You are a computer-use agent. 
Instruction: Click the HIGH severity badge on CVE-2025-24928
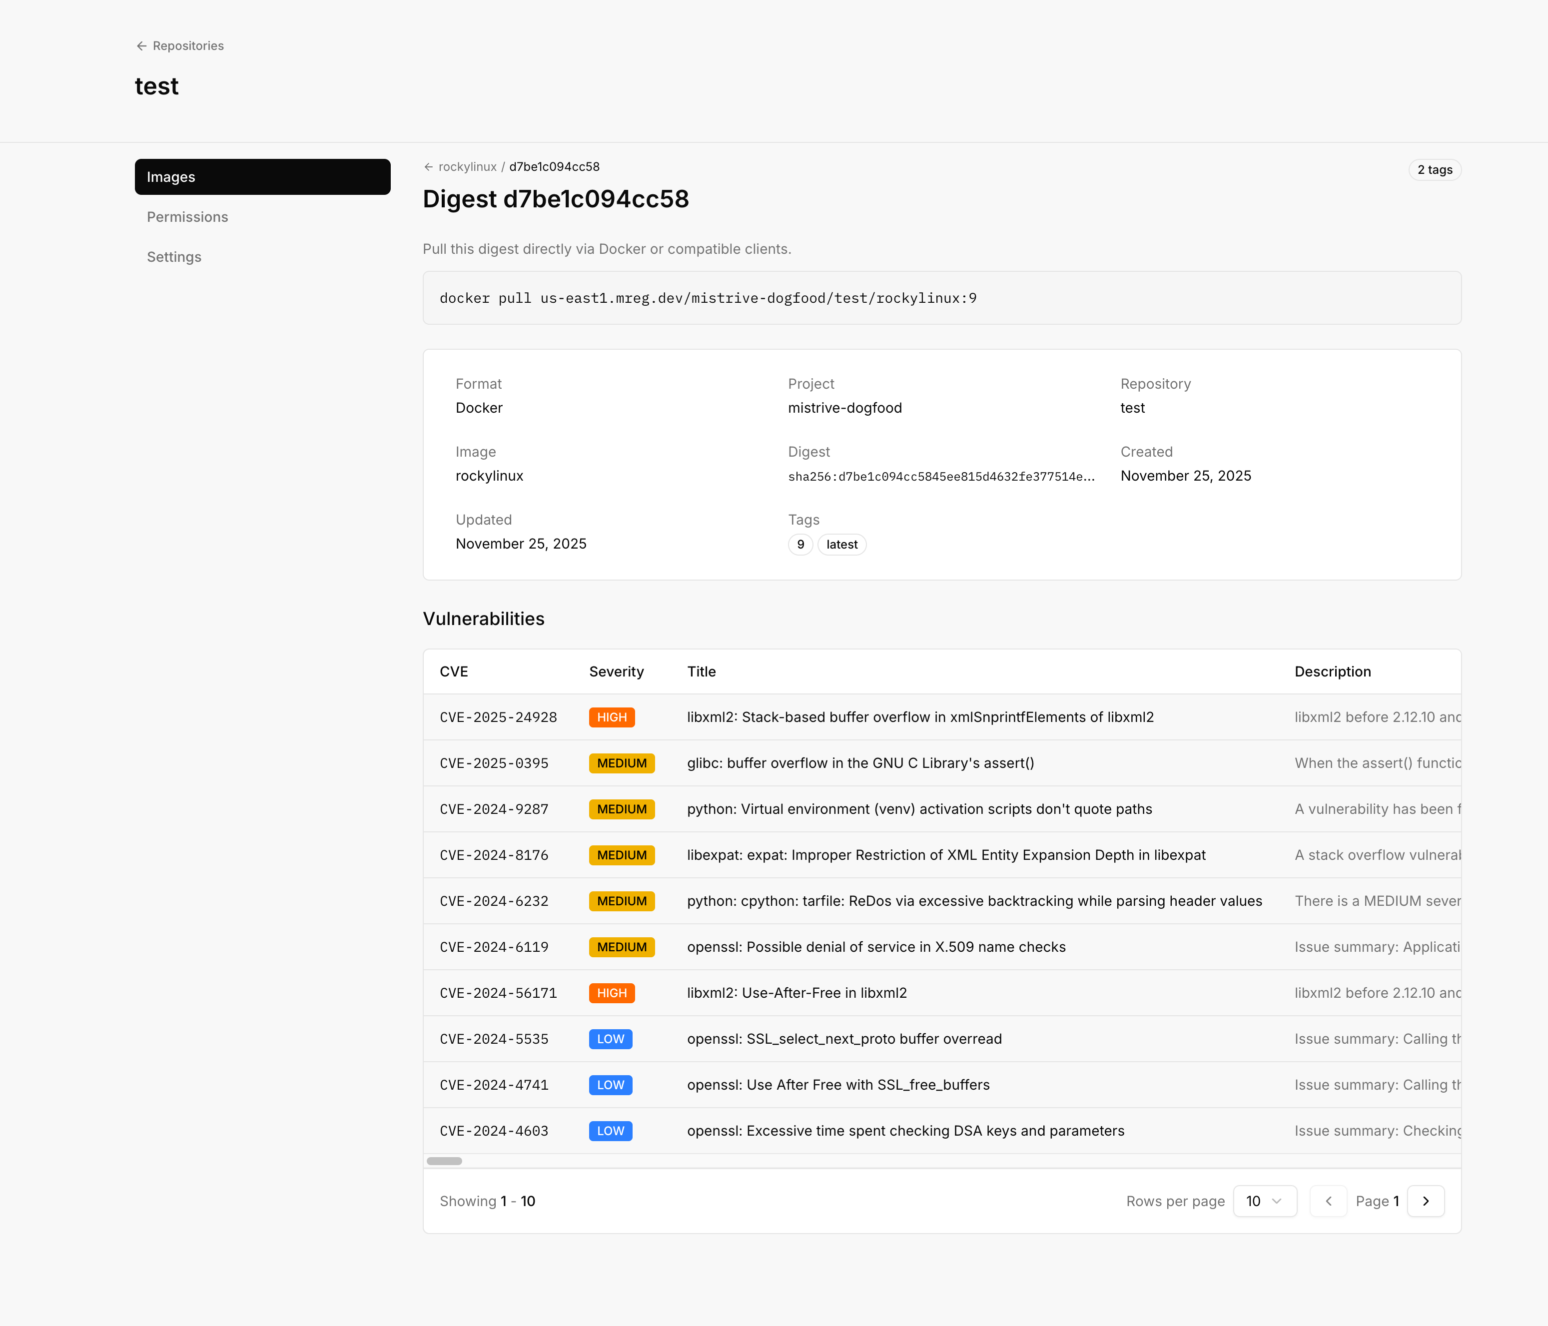(611, 717)
